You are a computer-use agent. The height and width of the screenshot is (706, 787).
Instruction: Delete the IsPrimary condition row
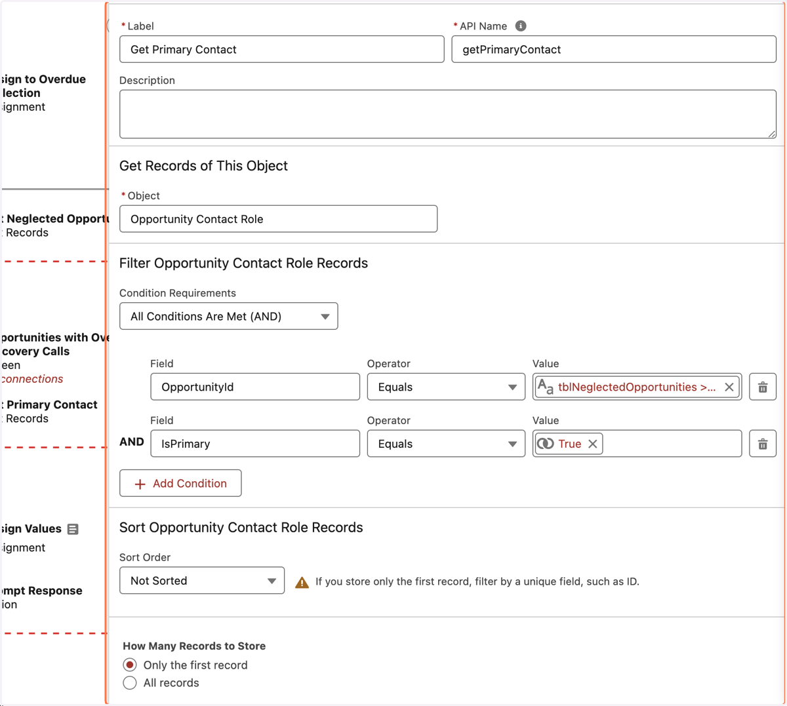tap(763, 444)
